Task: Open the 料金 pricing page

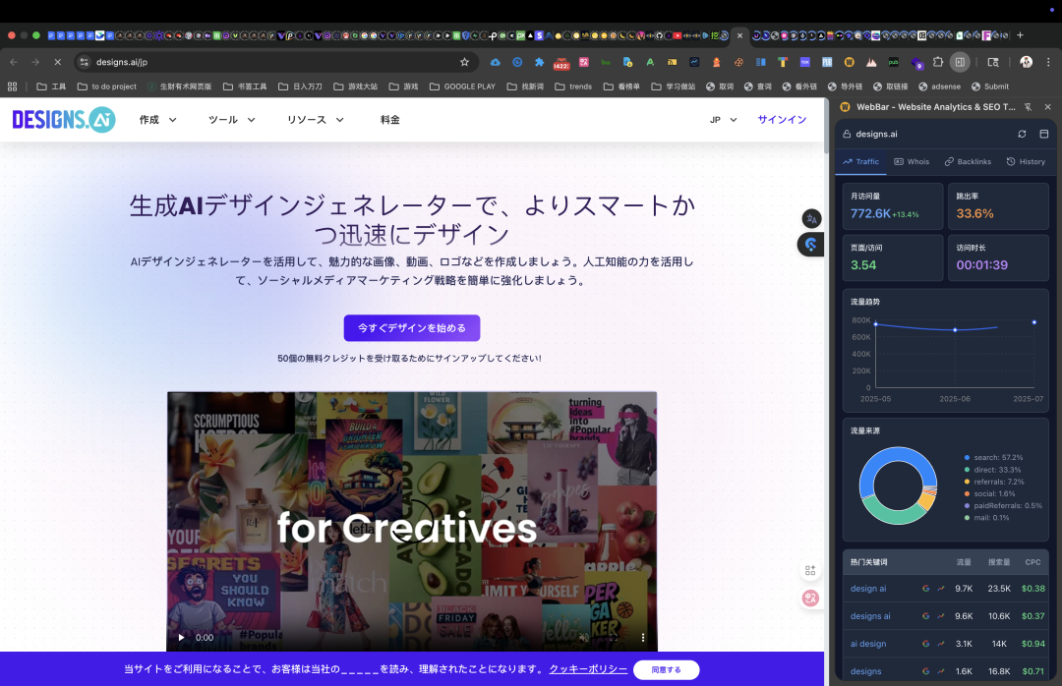Action: click(x=390, y=120)
